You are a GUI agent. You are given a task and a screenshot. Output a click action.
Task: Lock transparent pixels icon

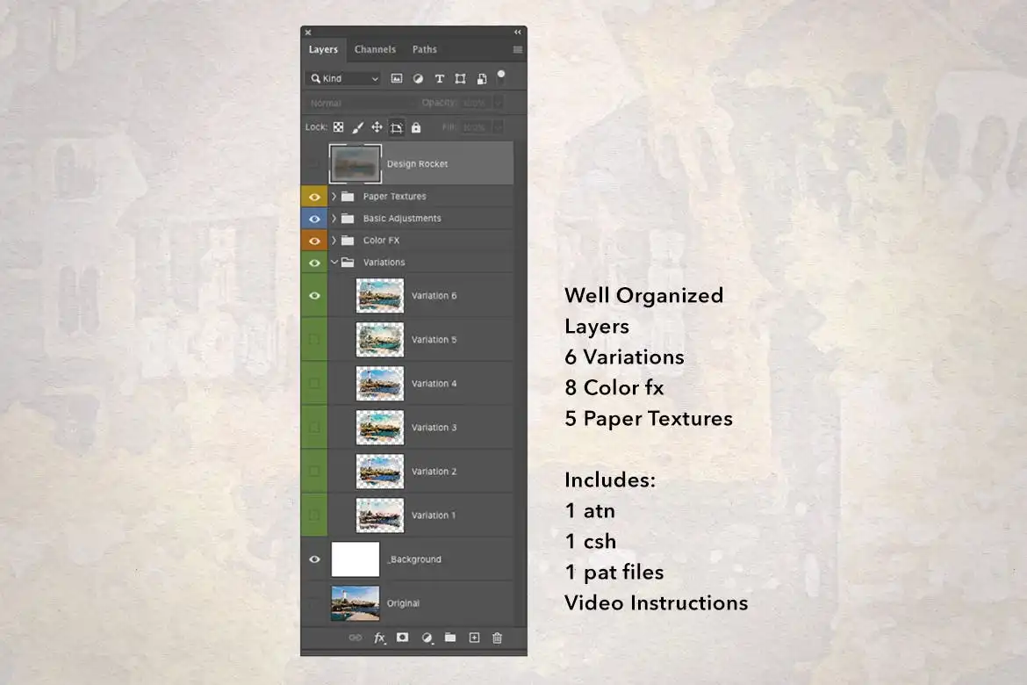(339, 127)
